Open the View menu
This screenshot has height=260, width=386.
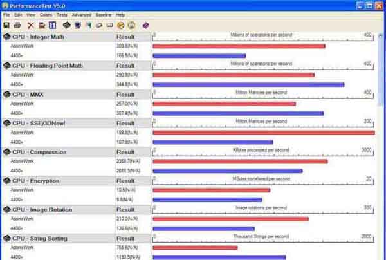coord(31,15)
